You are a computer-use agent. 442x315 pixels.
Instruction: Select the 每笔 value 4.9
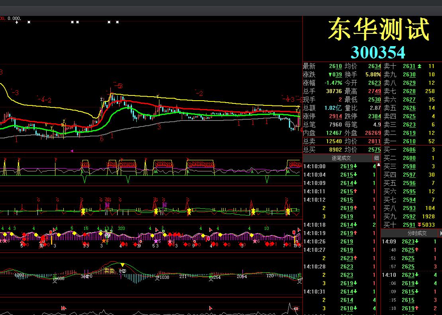(x=377, y=124)
